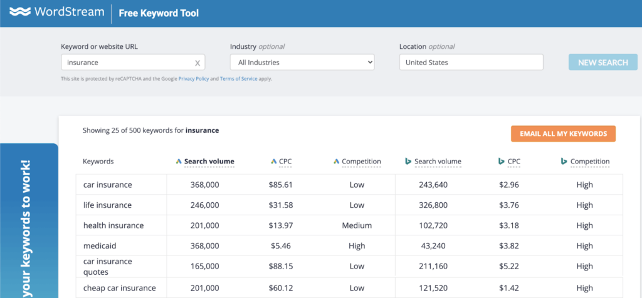
Task: Select the medicaid keyword
Action: coord(99,246)
